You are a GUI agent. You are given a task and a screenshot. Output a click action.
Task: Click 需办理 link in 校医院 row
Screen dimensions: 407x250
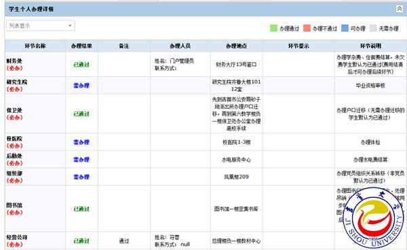coord(81,142)
